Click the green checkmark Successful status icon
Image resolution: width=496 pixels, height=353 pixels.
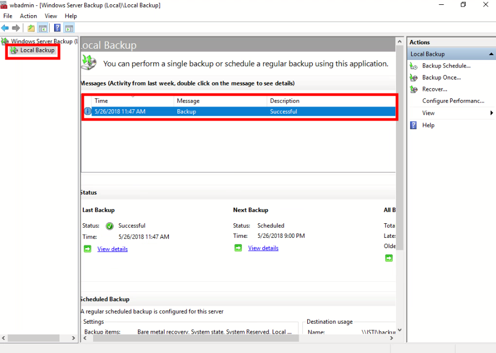coord(109,226)
